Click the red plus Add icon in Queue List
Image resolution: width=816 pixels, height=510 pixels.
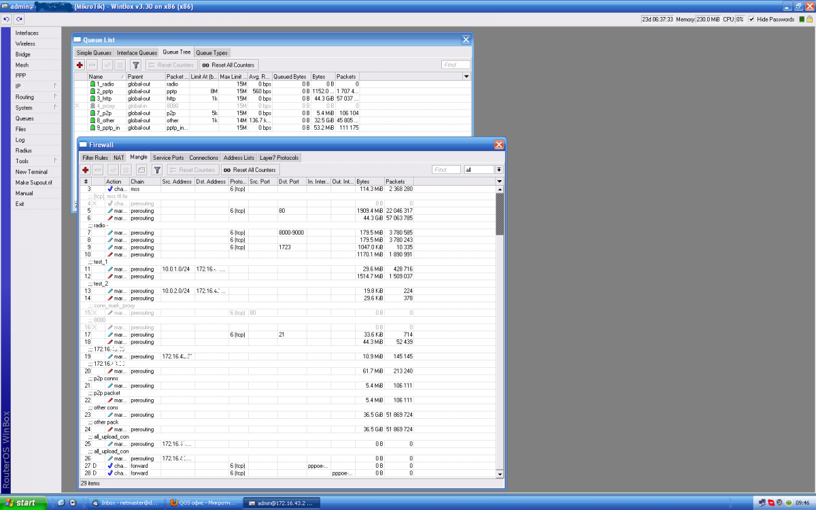tap(80, 65)
